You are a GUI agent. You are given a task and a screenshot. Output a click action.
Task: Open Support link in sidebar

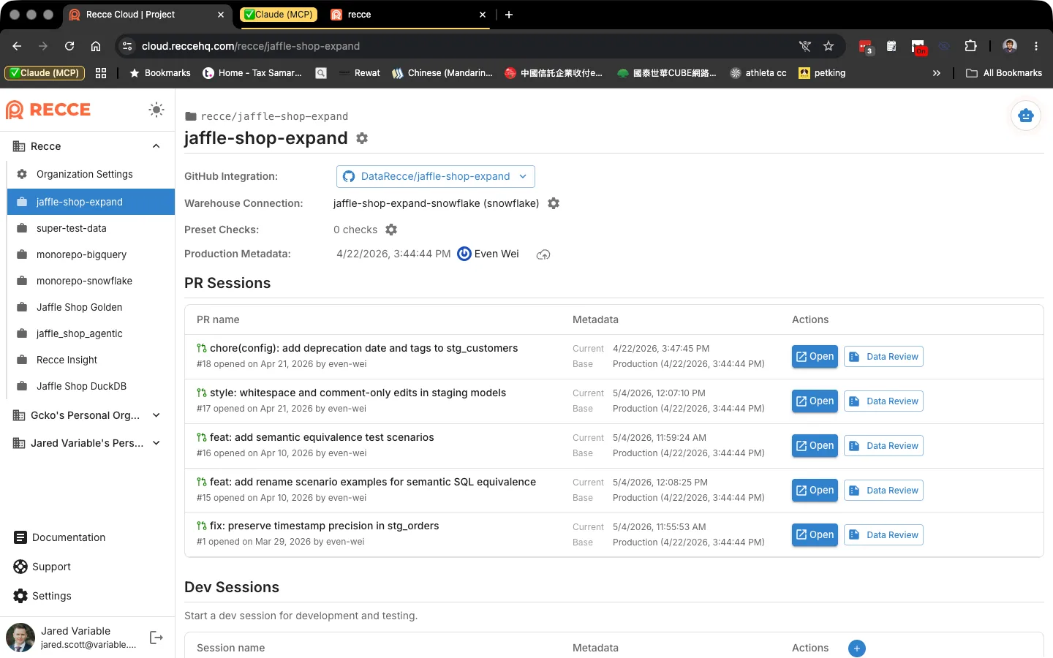tap(42, 567)
